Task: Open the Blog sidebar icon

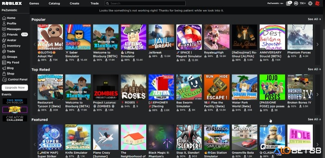Action: tap(4, 68)
